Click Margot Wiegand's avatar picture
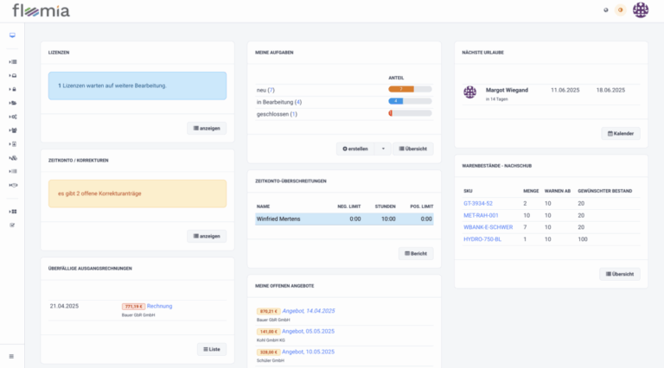 pyautogui.click(x=470, y=92)
